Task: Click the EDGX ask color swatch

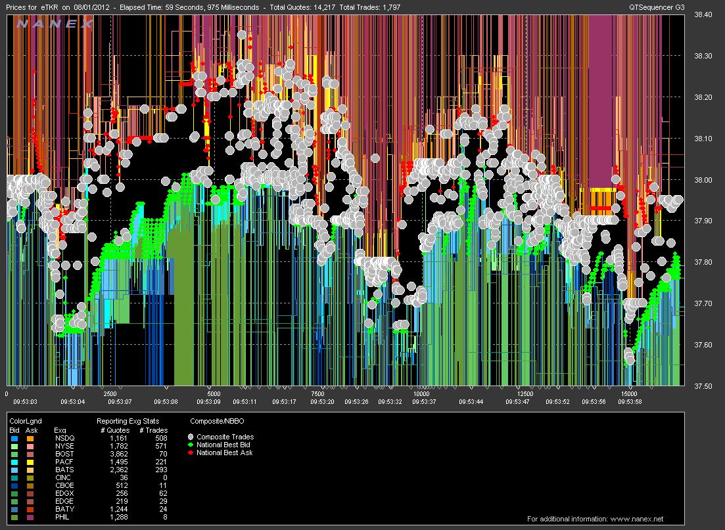Action: [30, 493]
